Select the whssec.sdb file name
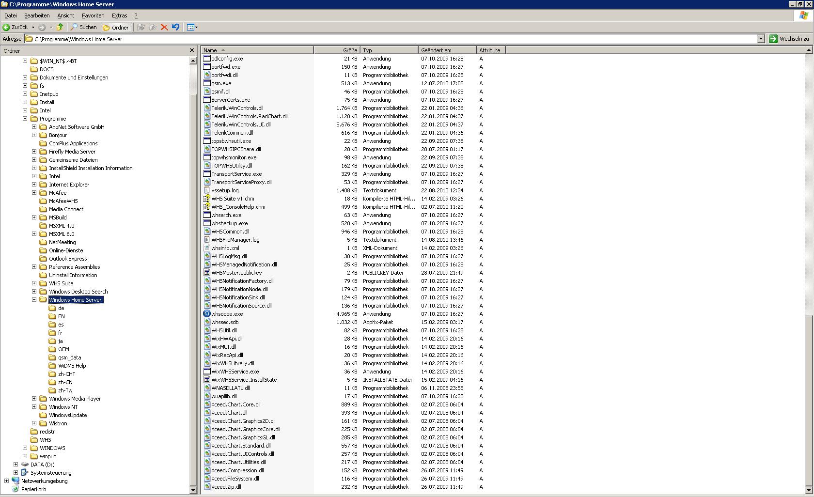This screenshot has width=814, height=497. tap(225, 322)
